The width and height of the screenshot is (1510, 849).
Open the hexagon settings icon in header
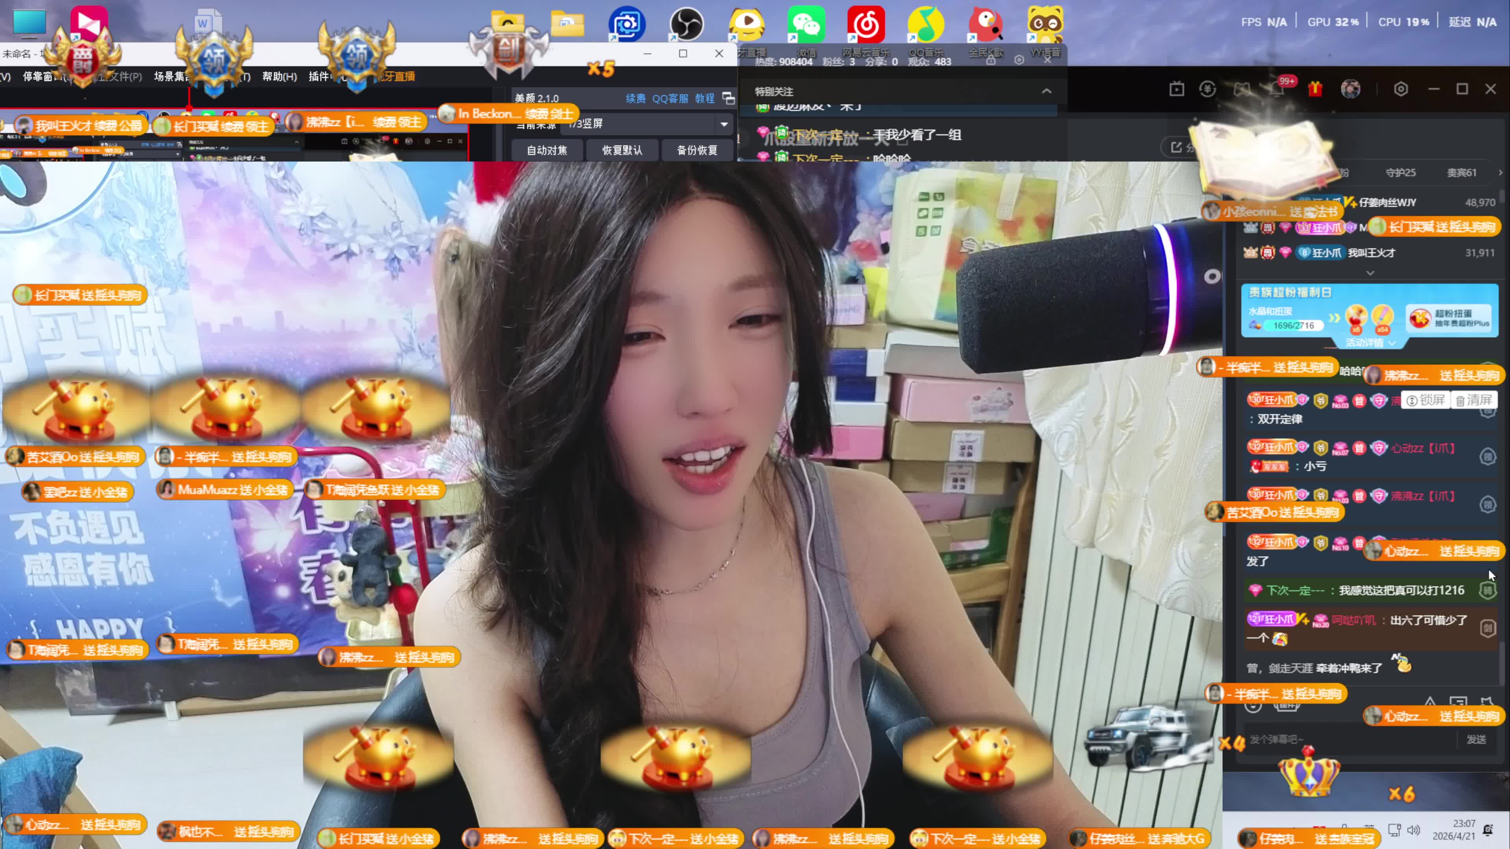1400,89
